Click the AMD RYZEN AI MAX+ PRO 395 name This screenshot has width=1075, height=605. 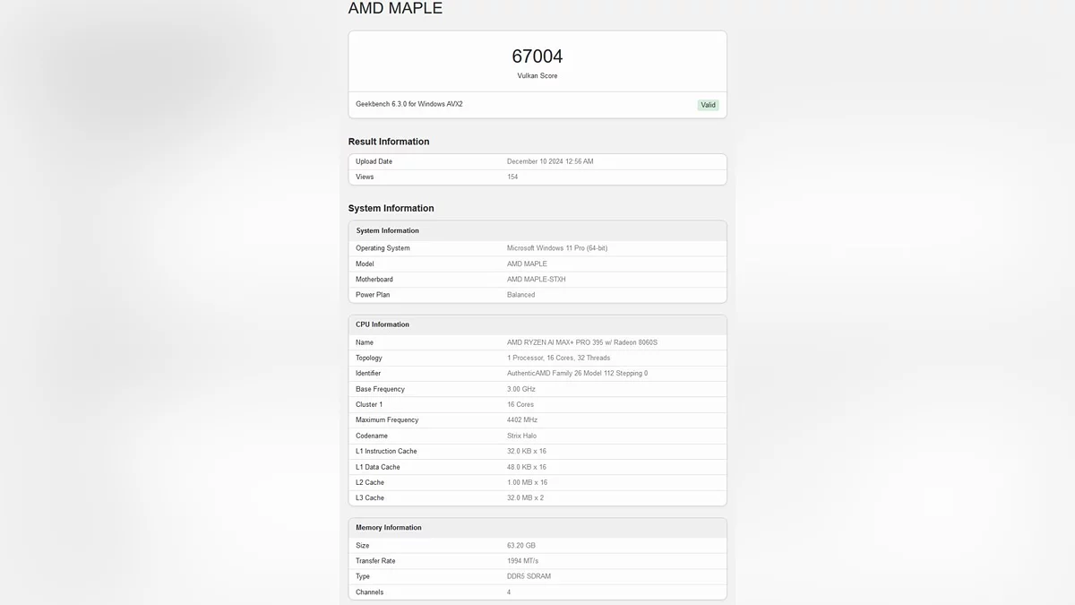582,342
